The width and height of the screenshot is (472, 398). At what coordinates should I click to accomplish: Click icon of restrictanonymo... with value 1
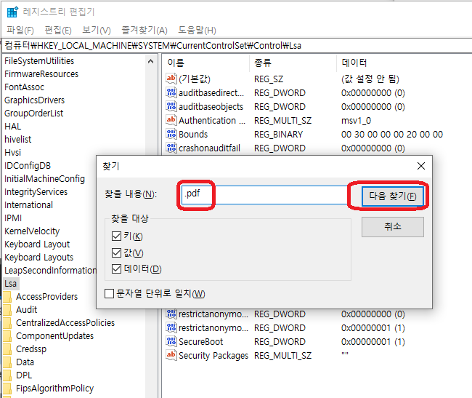pos(171,327)
